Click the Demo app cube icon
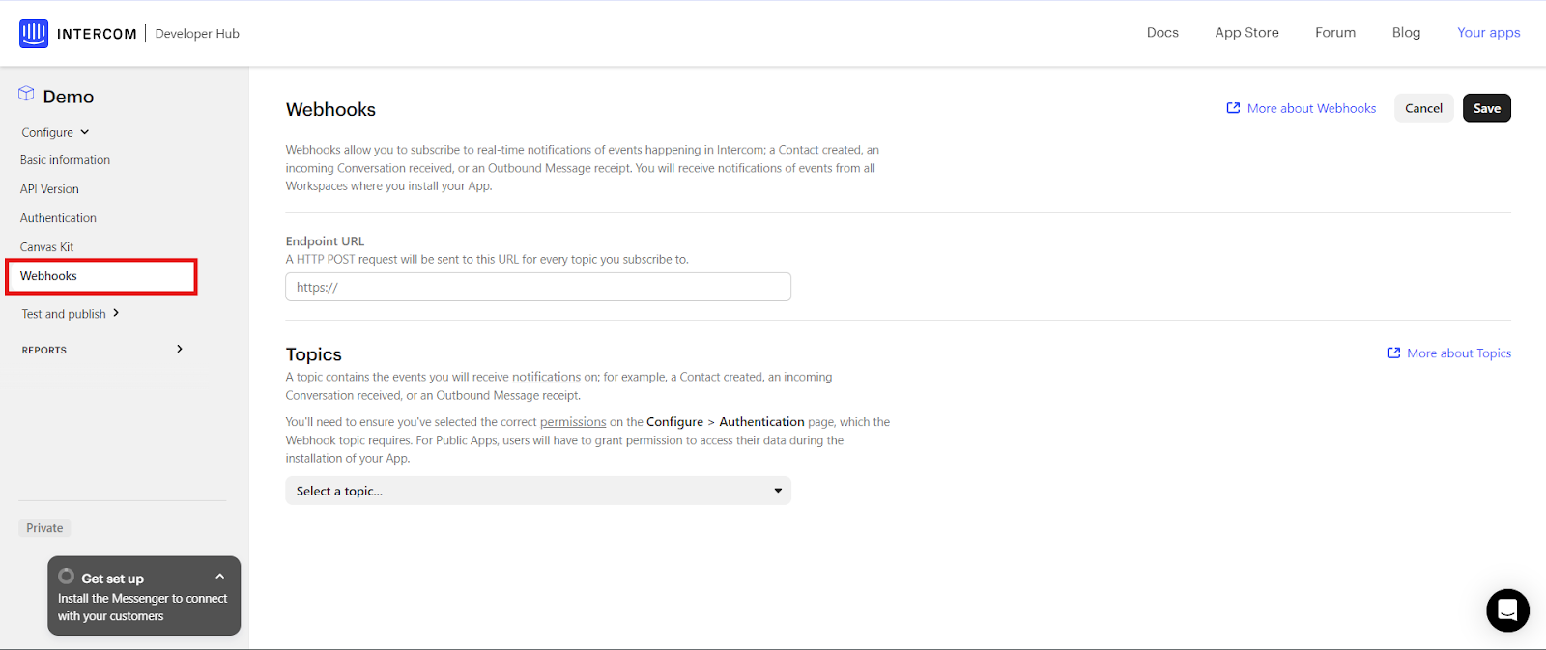The width and height of the screenshot is (1546, 650). pos(26,94)
